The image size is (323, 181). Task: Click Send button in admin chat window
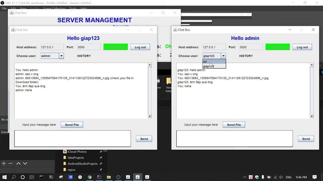pos(306,139)
